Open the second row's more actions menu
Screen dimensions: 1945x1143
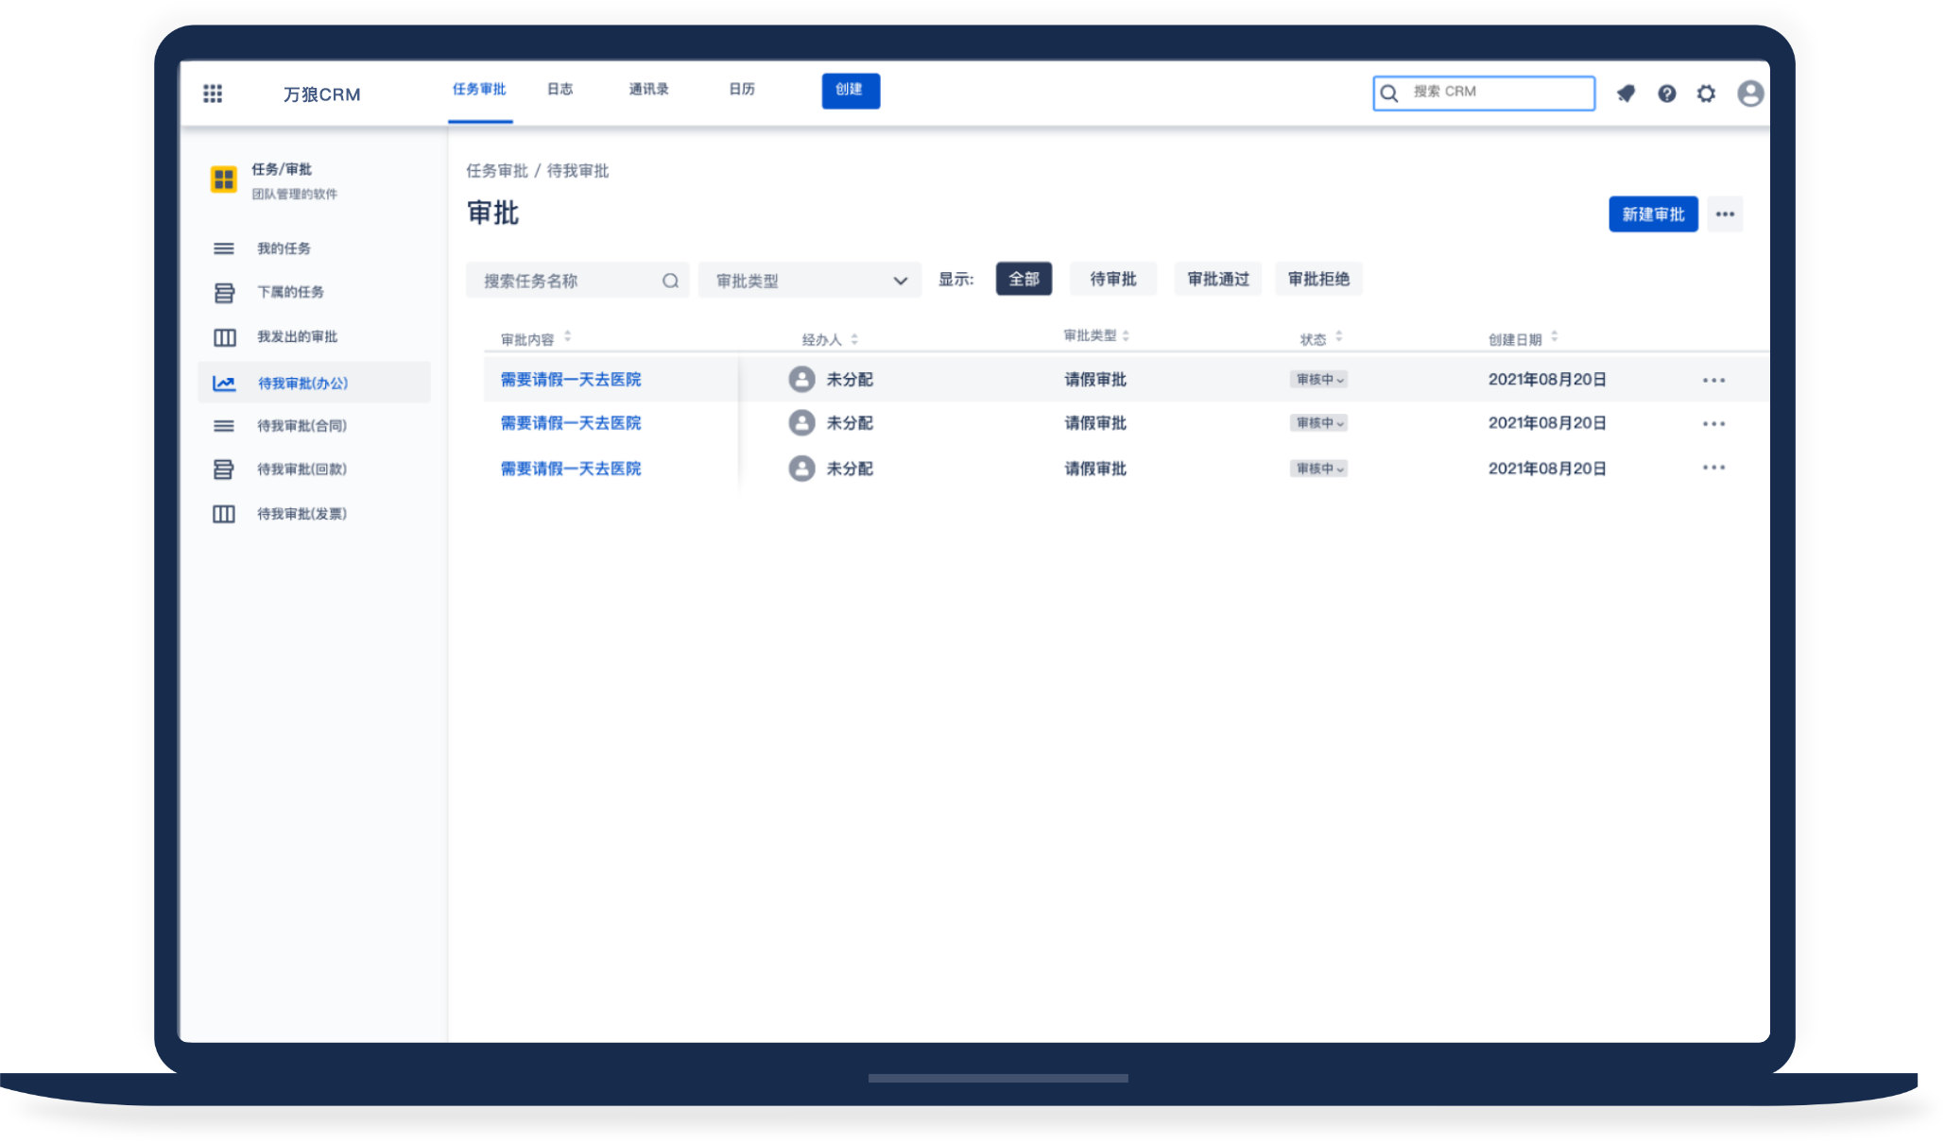tap(1713, 423)
